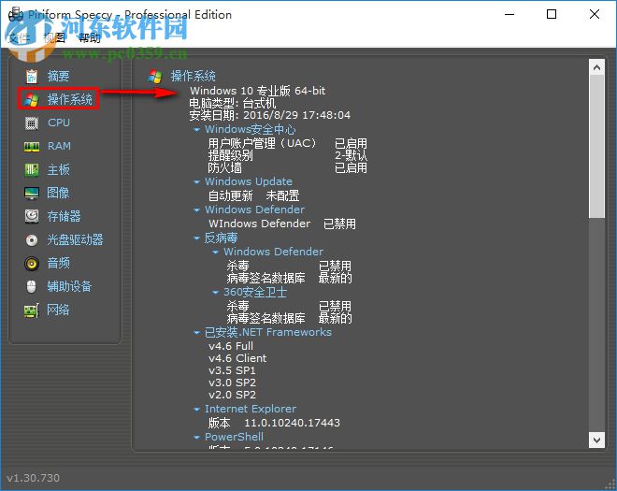The height and width of the screenshot is (491, 617).
Task: Click the v3.5 SP1 entry
Action: point(232,371)
